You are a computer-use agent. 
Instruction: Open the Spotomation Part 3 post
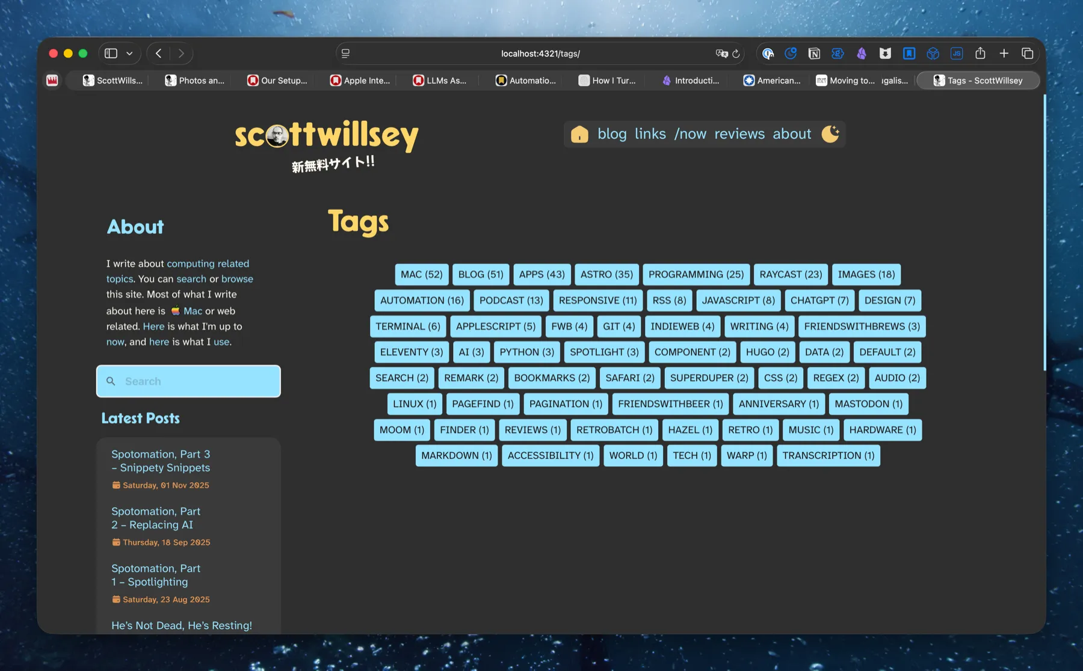[x=161, y=461]
